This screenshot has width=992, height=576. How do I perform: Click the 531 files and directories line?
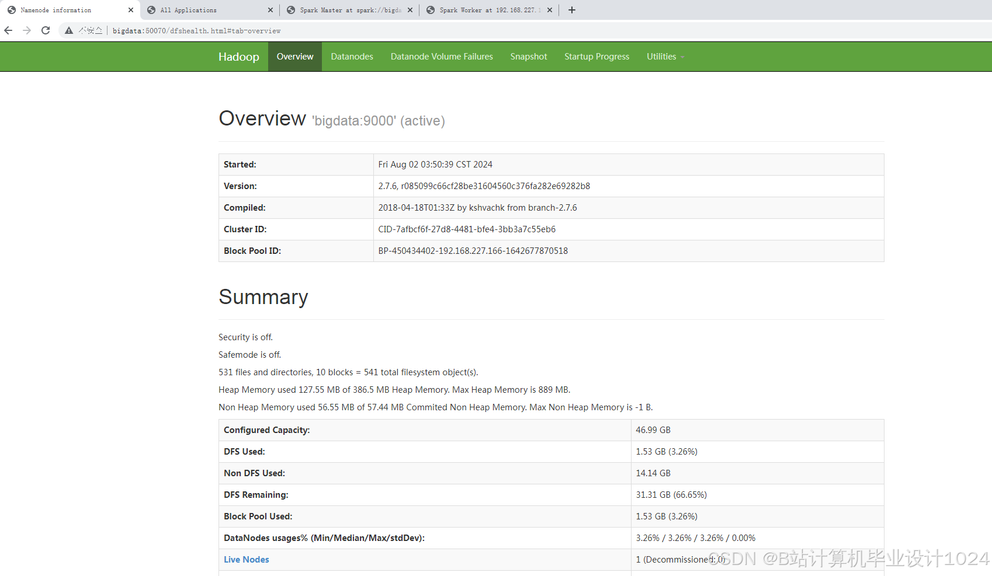(x=348, y=372)
